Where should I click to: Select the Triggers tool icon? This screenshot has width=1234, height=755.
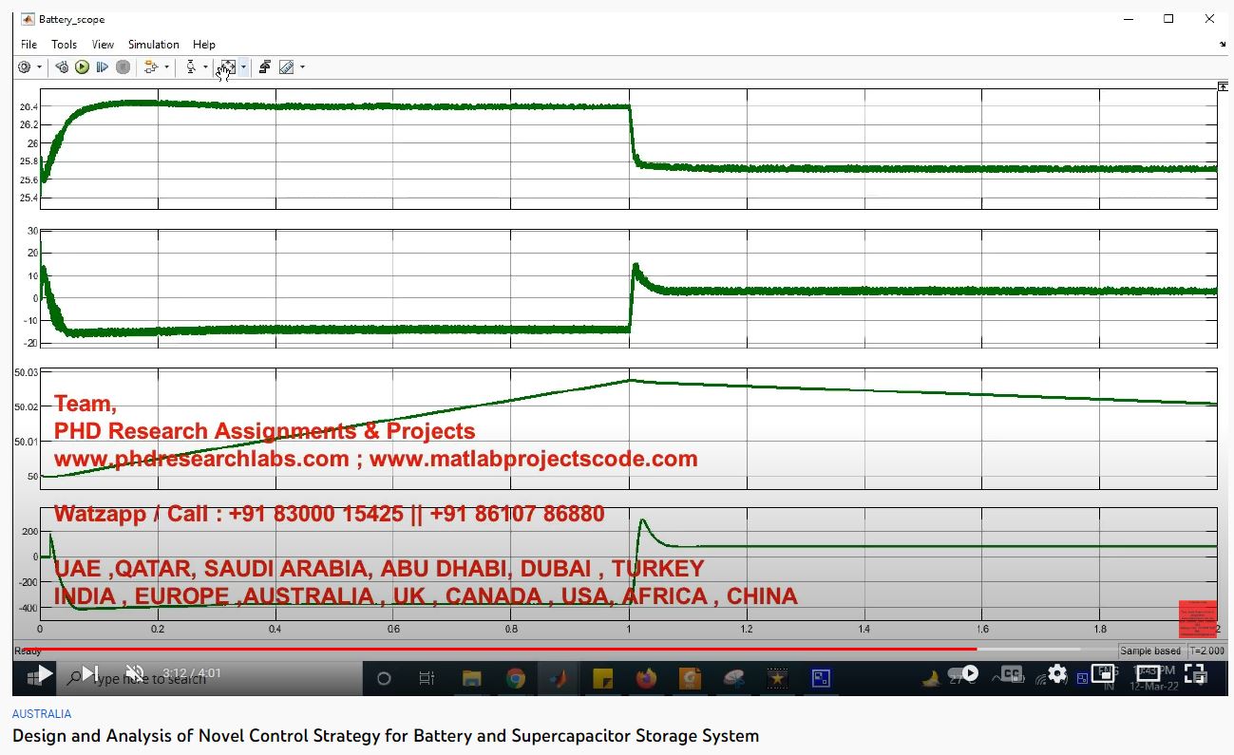[x=265, y=67]
